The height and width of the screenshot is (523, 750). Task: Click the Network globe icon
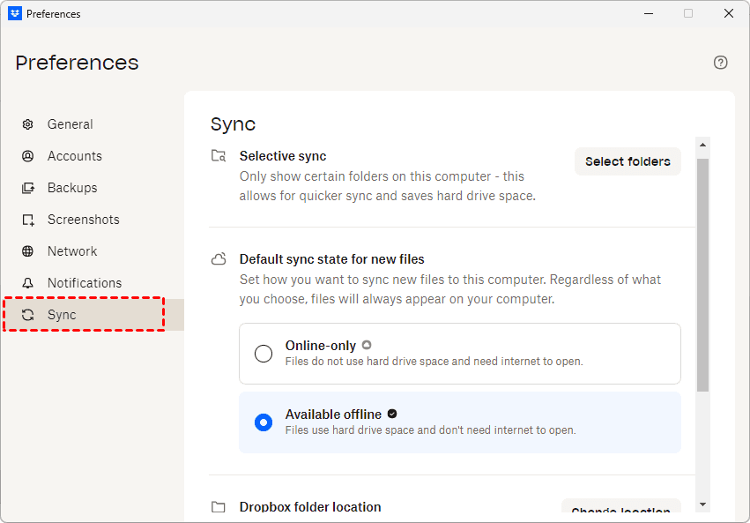(x=28, y=251)
